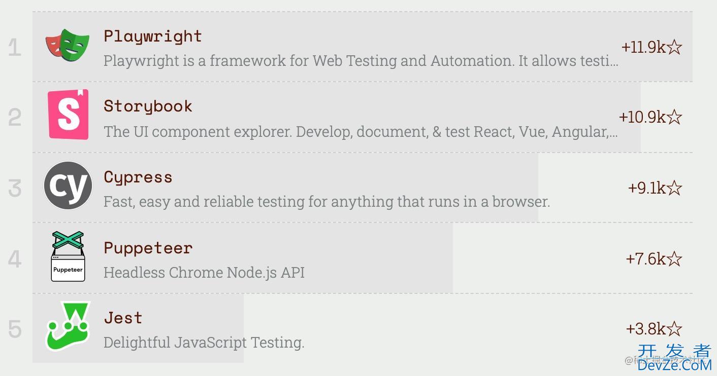Click the star icon beside +7.6k

(x=674, y=259)
